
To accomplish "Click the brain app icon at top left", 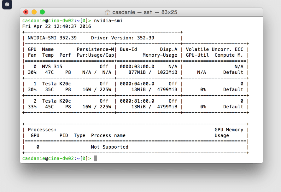I will point(7,4).
